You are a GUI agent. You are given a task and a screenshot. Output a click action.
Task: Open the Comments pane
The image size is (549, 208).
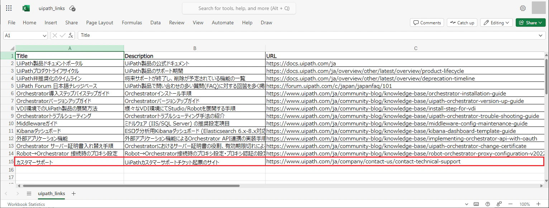[x=427, y=23]
